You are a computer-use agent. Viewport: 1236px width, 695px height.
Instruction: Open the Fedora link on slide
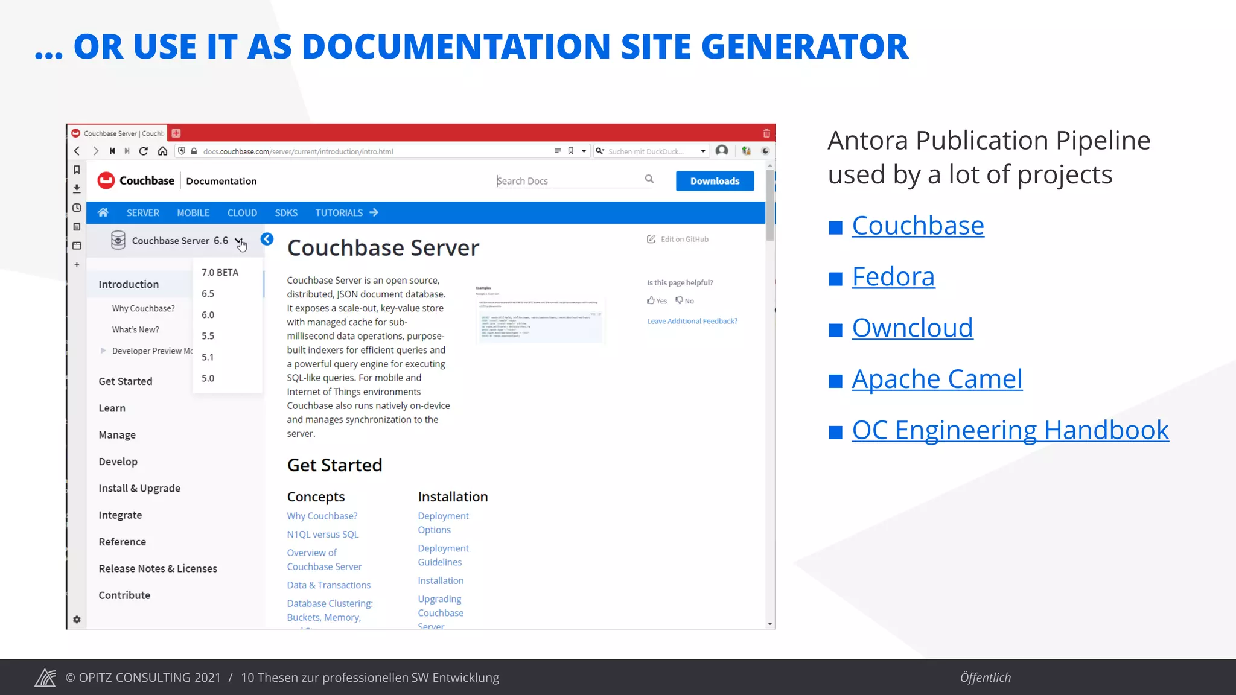(893, 276)
